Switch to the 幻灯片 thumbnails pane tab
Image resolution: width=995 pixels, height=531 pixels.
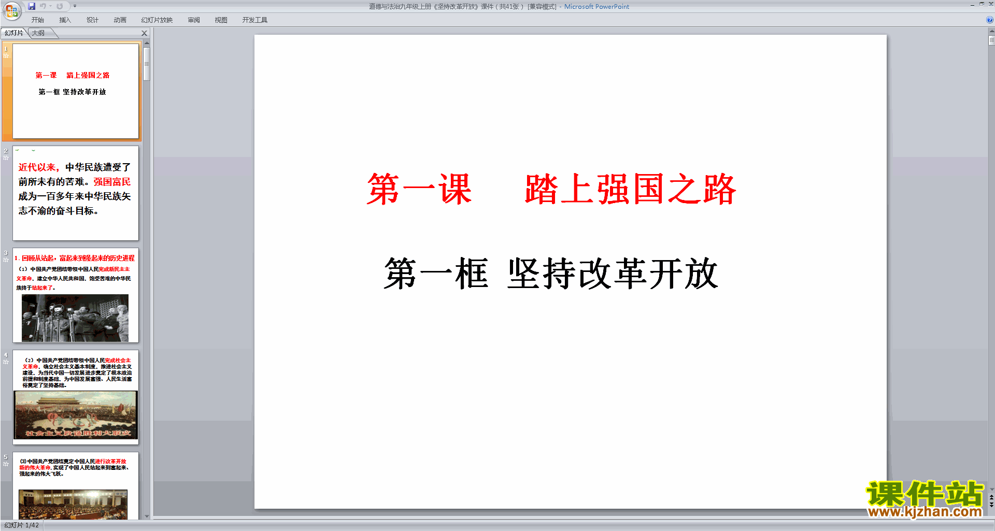[x=14, y=33]
